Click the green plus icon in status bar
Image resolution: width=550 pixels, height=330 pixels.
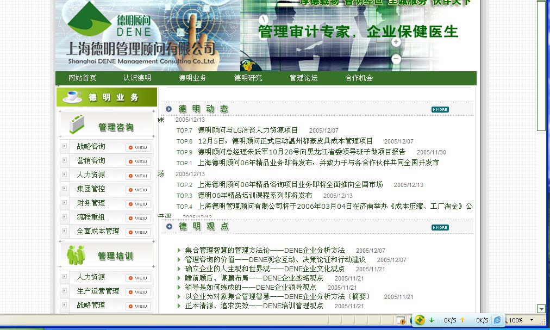point(420,320)
